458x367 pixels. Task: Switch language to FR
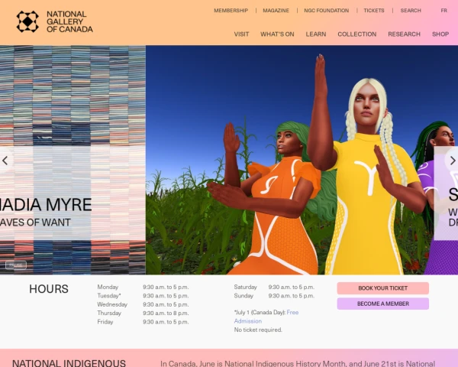click(x=444, y=11)
